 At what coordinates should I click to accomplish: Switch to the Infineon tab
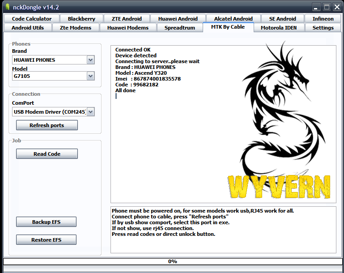pos(323,19)
